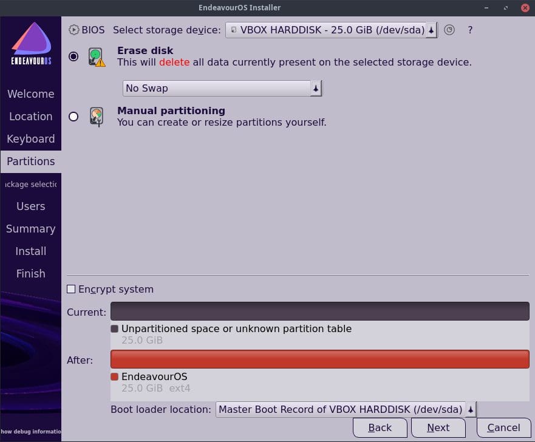This screenshot has height=442, width=535.
Task: Go to the Finish step in sidebar
Action: pos(31,274)
